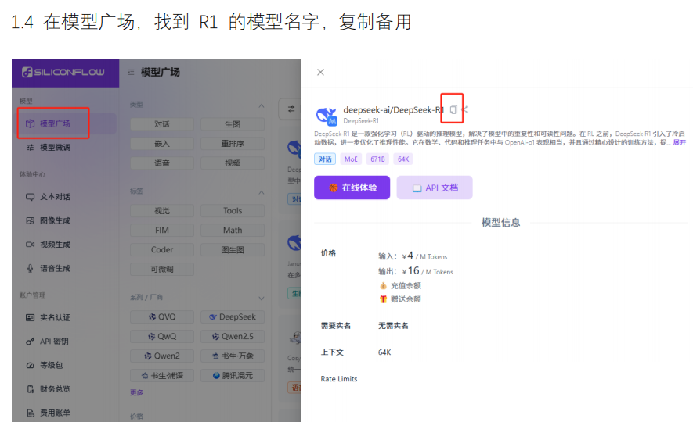Click the MoE tag on model

click(351, 159)
